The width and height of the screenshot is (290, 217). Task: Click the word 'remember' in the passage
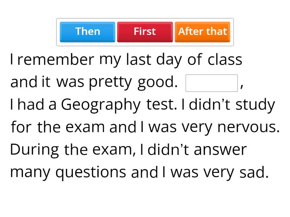(x=55, y=60)
